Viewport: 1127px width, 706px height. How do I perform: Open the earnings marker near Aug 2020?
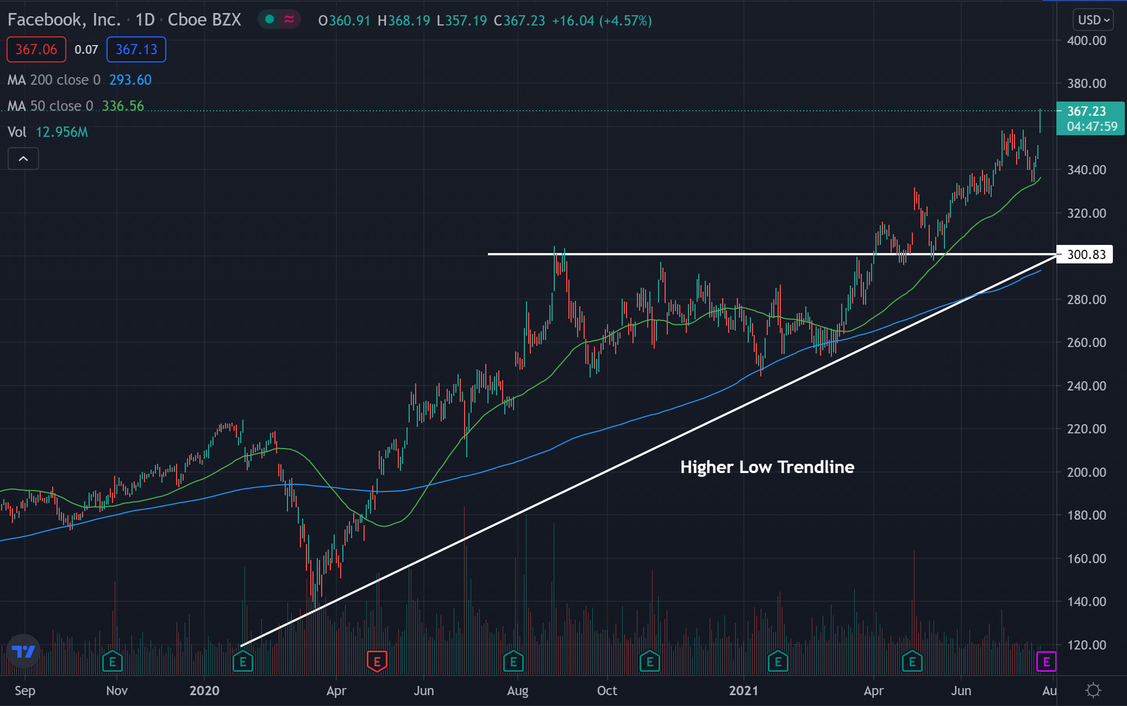pyautogui.click(x=514, y=661)
